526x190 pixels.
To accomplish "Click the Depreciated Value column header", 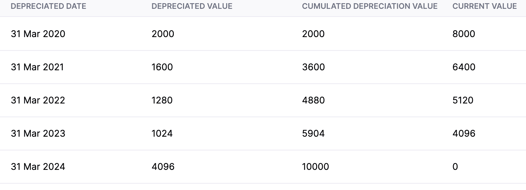I will pyautogui.click(x=192, y=6).
